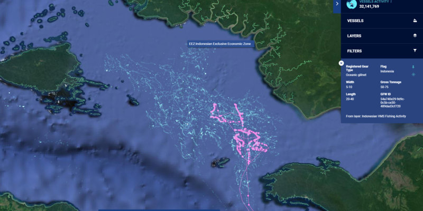The height and width of the screenshot is (211, 423).
Task: Click the target locate icon in vessel popup
Action: pos(413,74)
